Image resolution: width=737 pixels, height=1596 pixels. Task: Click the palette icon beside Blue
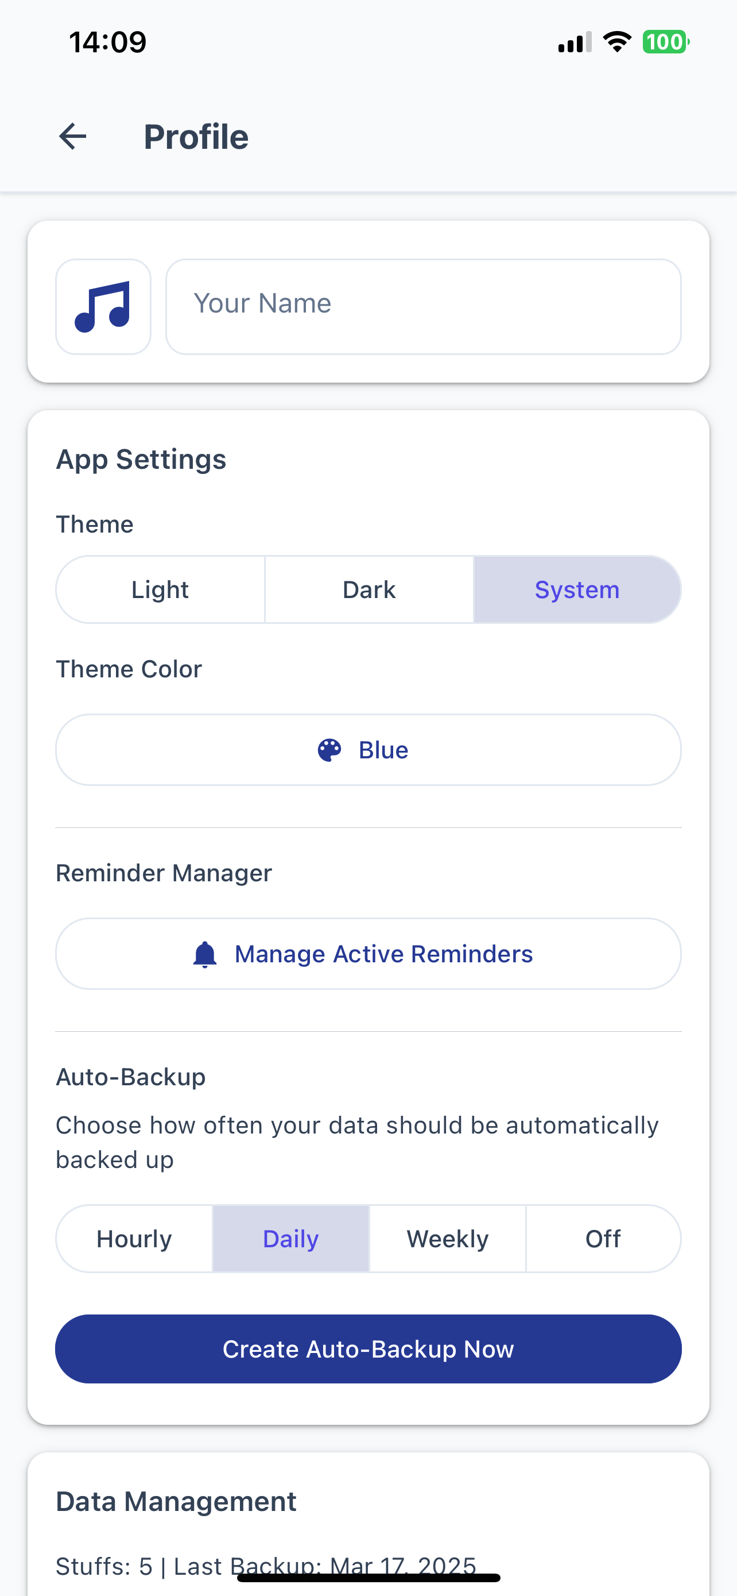pos(329,750)
